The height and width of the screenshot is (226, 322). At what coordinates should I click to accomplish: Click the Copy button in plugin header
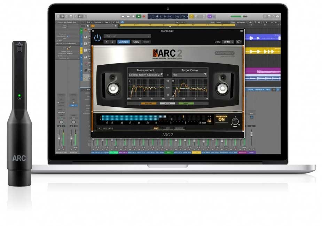coord(136,42)
